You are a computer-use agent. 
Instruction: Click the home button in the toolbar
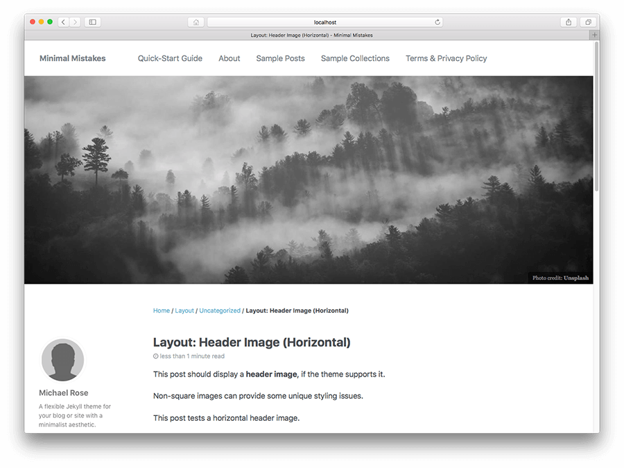point(196,21)
